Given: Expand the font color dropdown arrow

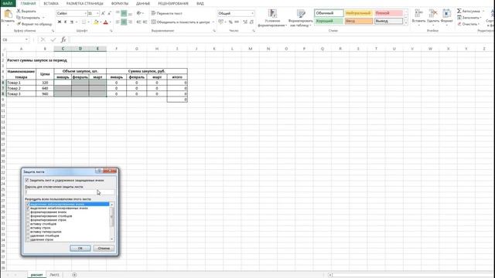Looking at the screenshot, I should (110, 22).
